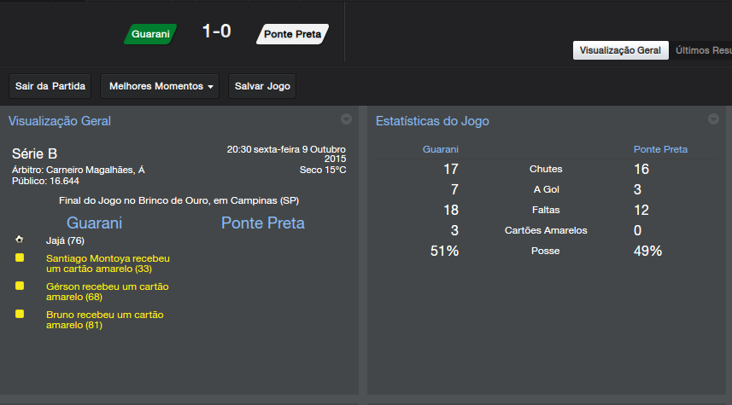Expand Visualização Geral panel options arrow
This screenshot has width=732, height=405.
[x=346, y=119]
